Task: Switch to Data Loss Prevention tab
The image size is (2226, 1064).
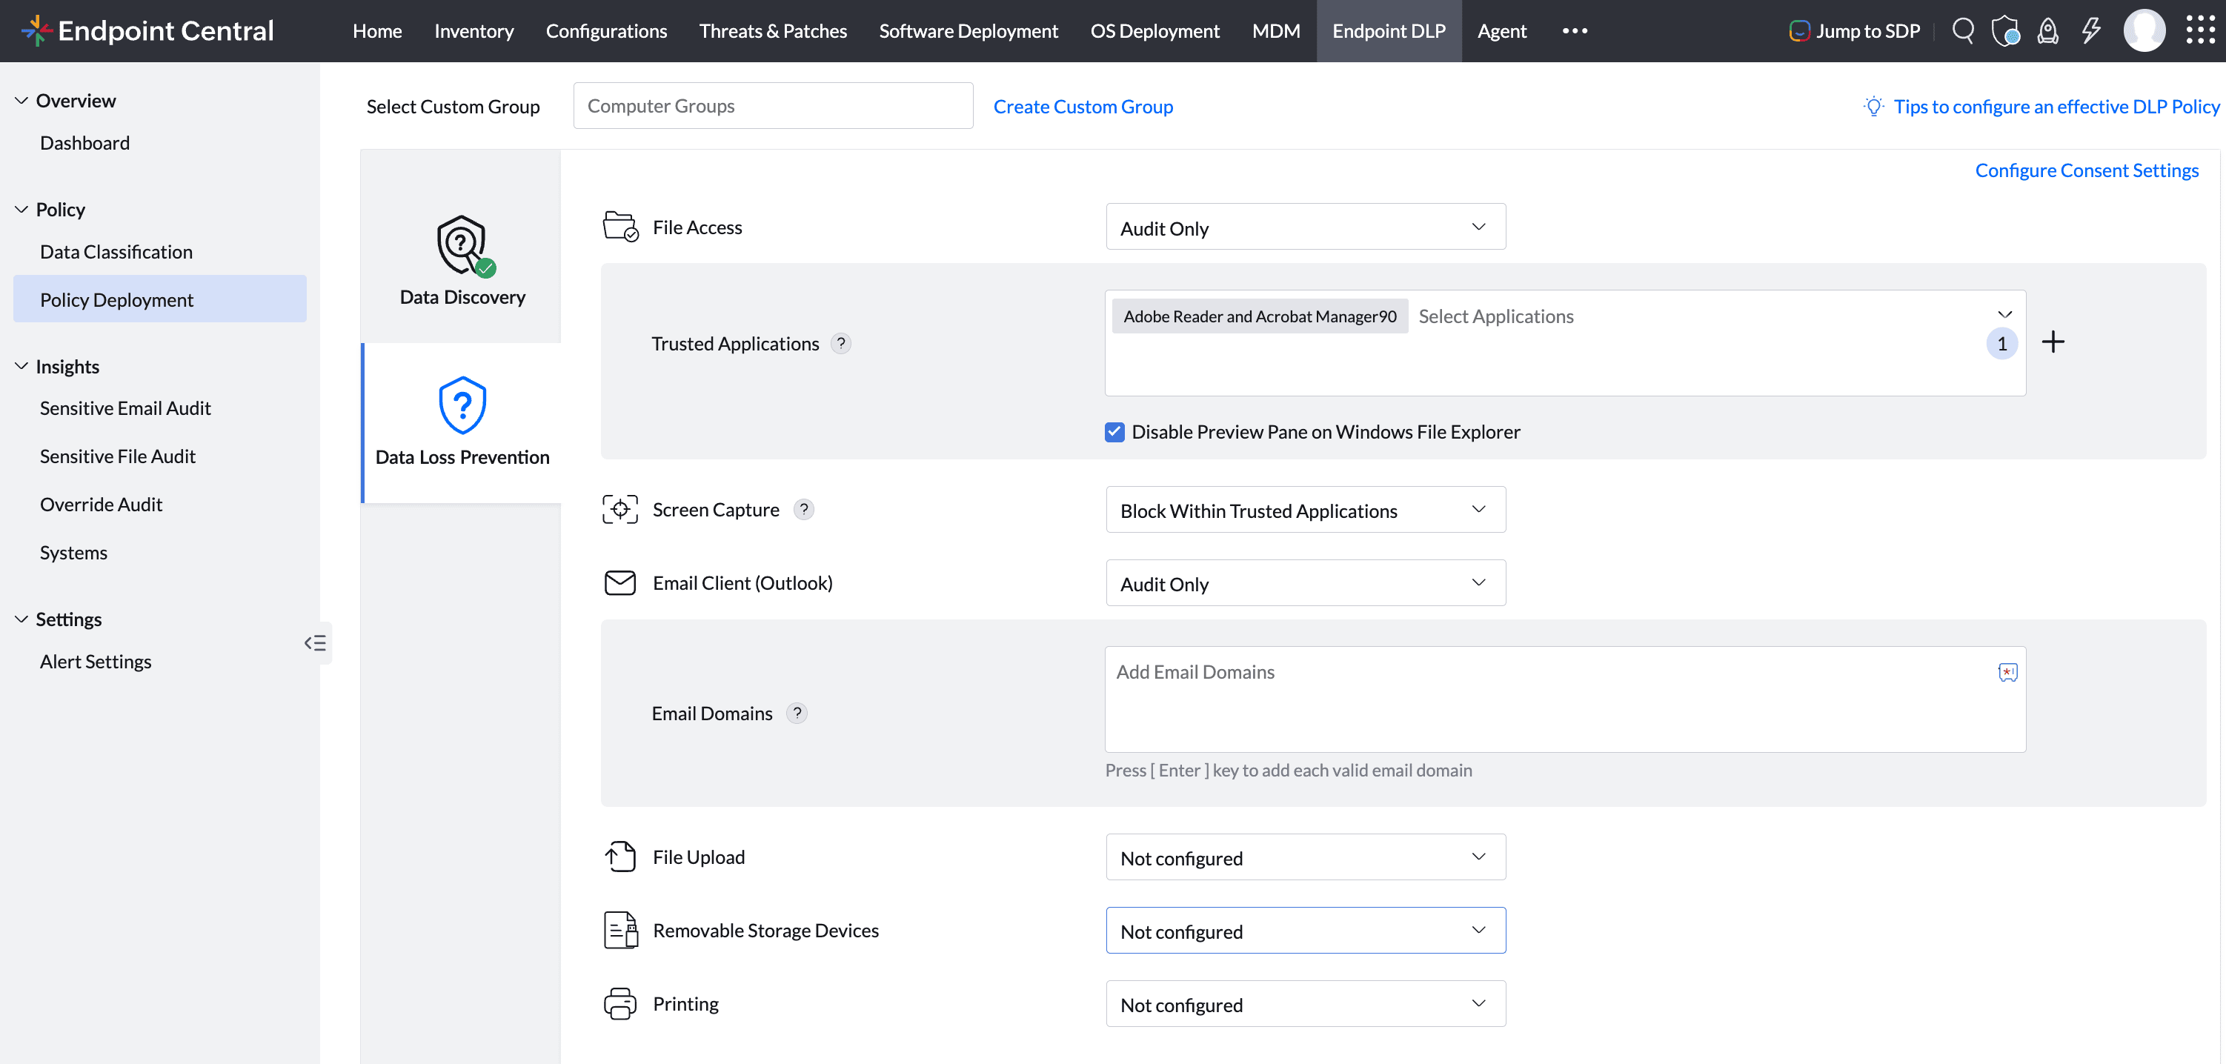Action: point(462,422)
